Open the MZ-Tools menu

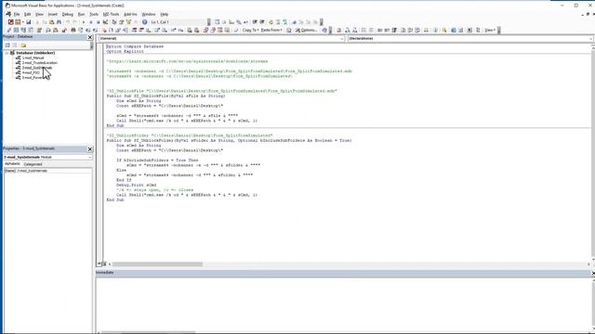tap(111, 14)
